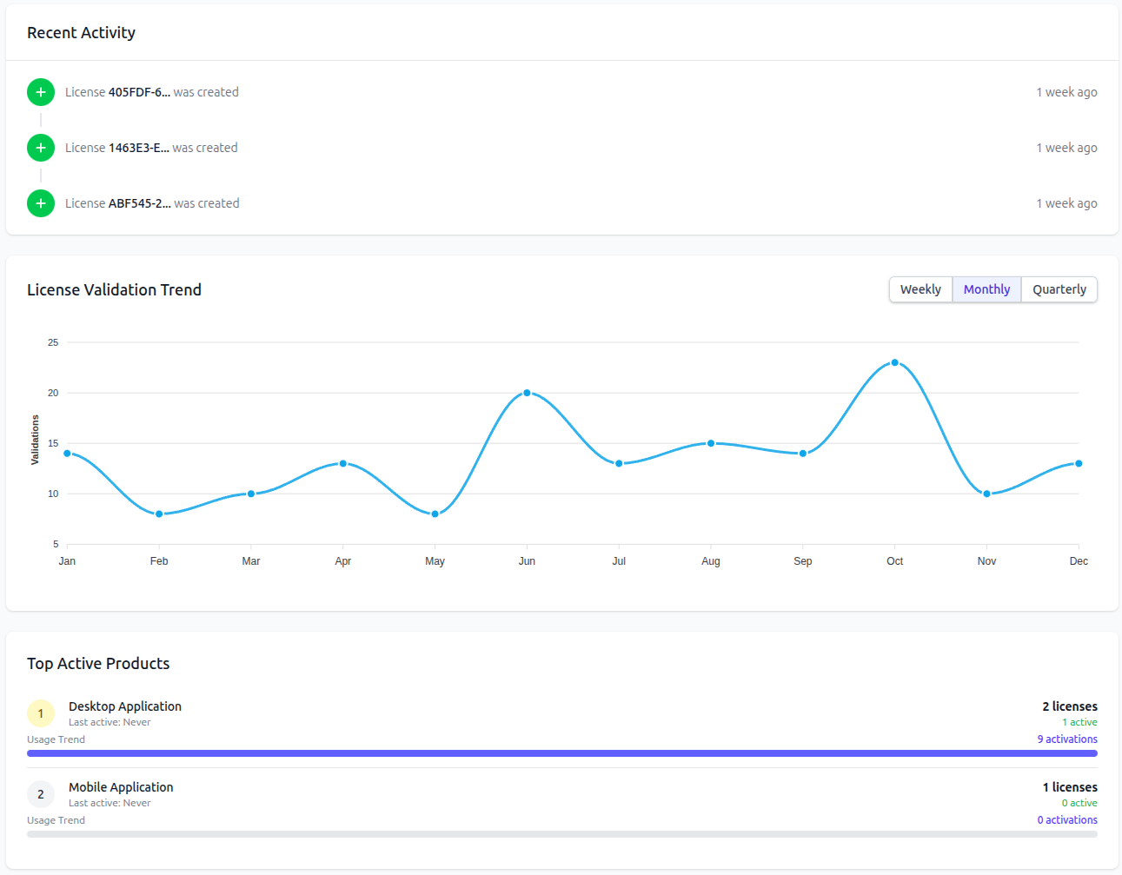Click the Mobile Application product name
Image resolution: width=1122 pixels, height=875 pixels.
tap(121, 786)
